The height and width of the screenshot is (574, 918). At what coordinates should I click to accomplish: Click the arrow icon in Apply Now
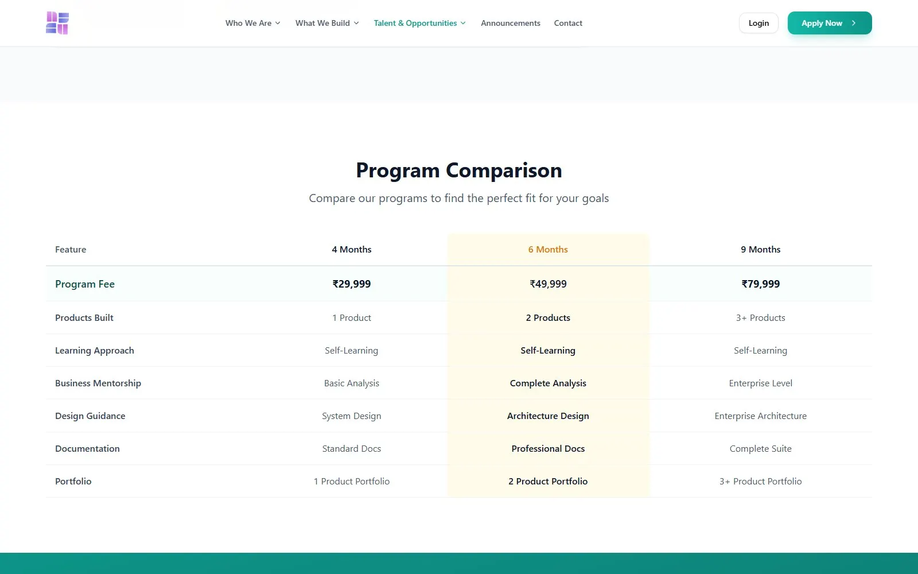pos(854,23)
